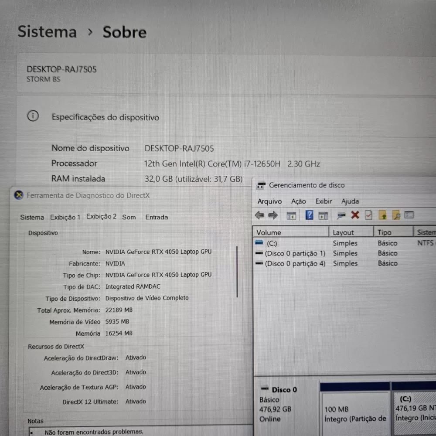
Task: Click the Nome do dispositivo value DESKTOP-RAJ7505
Action: (x=179, y=149)
